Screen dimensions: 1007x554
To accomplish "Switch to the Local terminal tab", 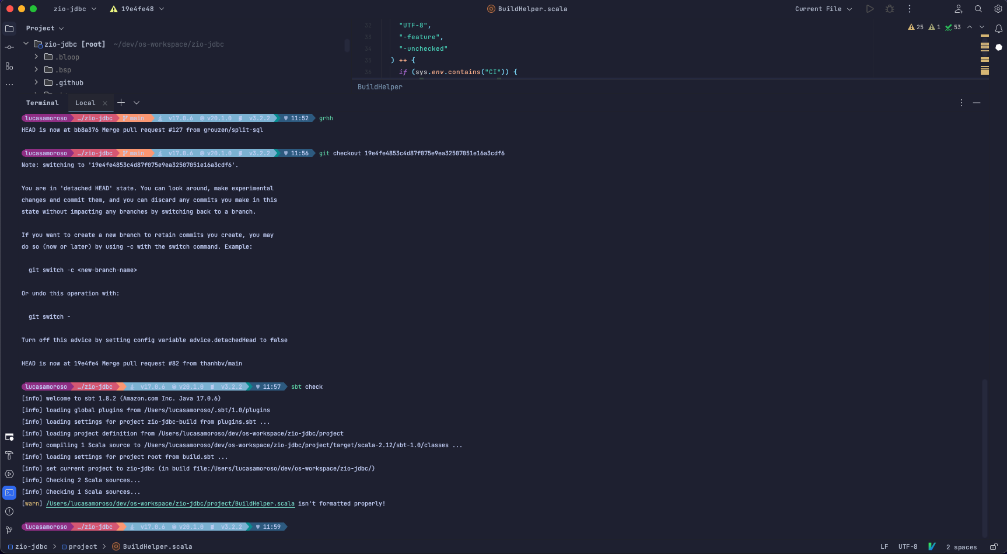I will click(x=85, y=103).
